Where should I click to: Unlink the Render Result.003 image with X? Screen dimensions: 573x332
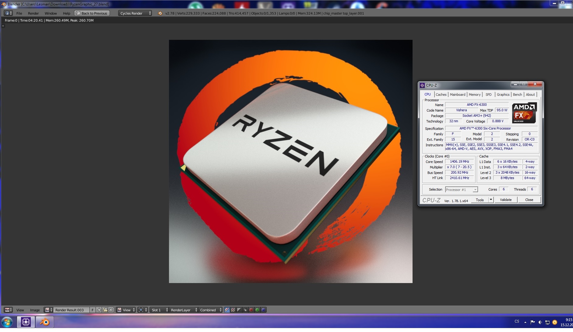[111, 310]
